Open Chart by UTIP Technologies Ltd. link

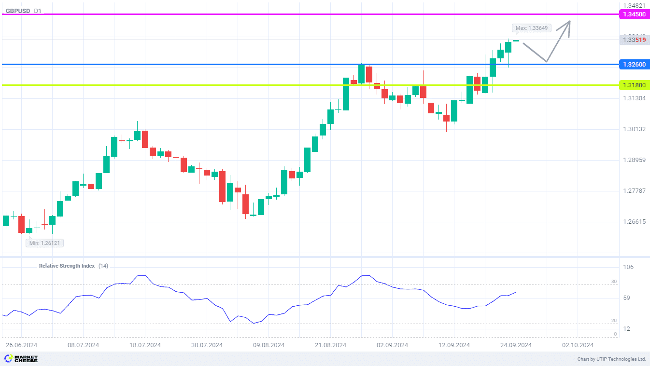(x=611, y=359)
